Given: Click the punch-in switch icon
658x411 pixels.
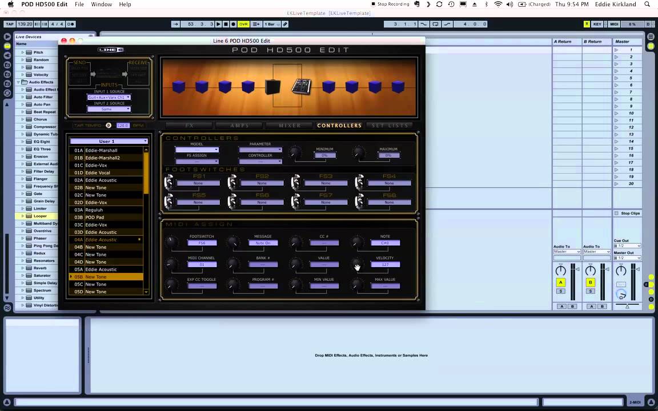Looking at the screenshot, I should (424, 25).
